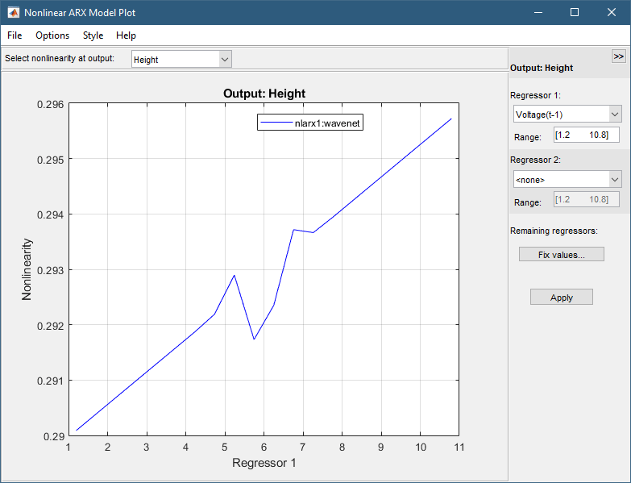Open the Options menu
The image size is (631, 483).
click(52, 35)
